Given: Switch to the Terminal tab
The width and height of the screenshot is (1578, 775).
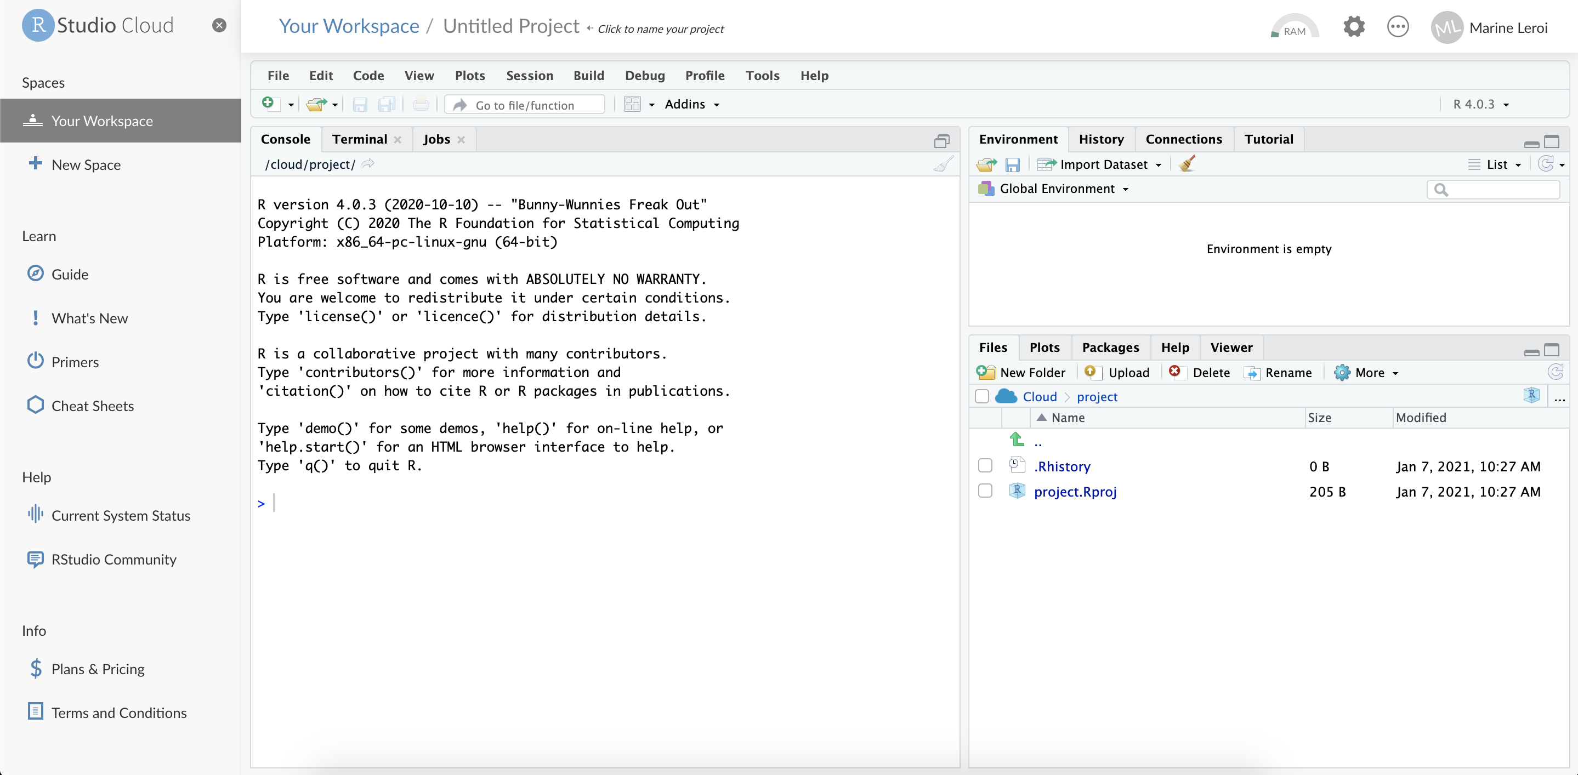Looking at the screenshot, I should click(x=360, y=139).
